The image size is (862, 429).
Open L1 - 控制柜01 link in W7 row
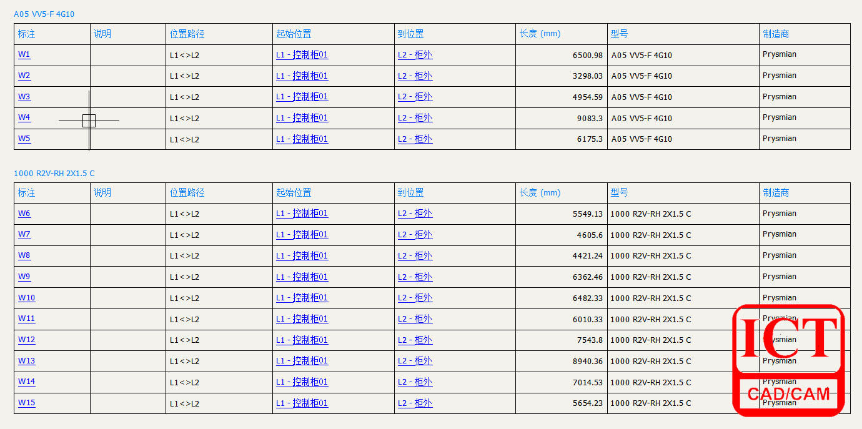(x=302, y=235)
